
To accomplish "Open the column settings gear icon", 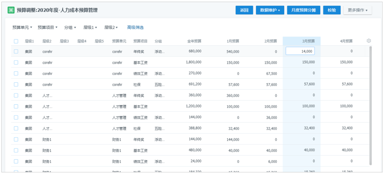I will coord(369,41).
